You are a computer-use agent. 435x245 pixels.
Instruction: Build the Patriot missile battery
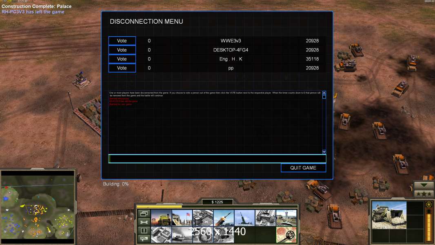(224, 218)
